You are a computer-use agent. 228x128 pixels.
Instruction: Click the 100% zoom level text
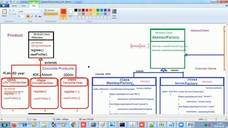201,119
